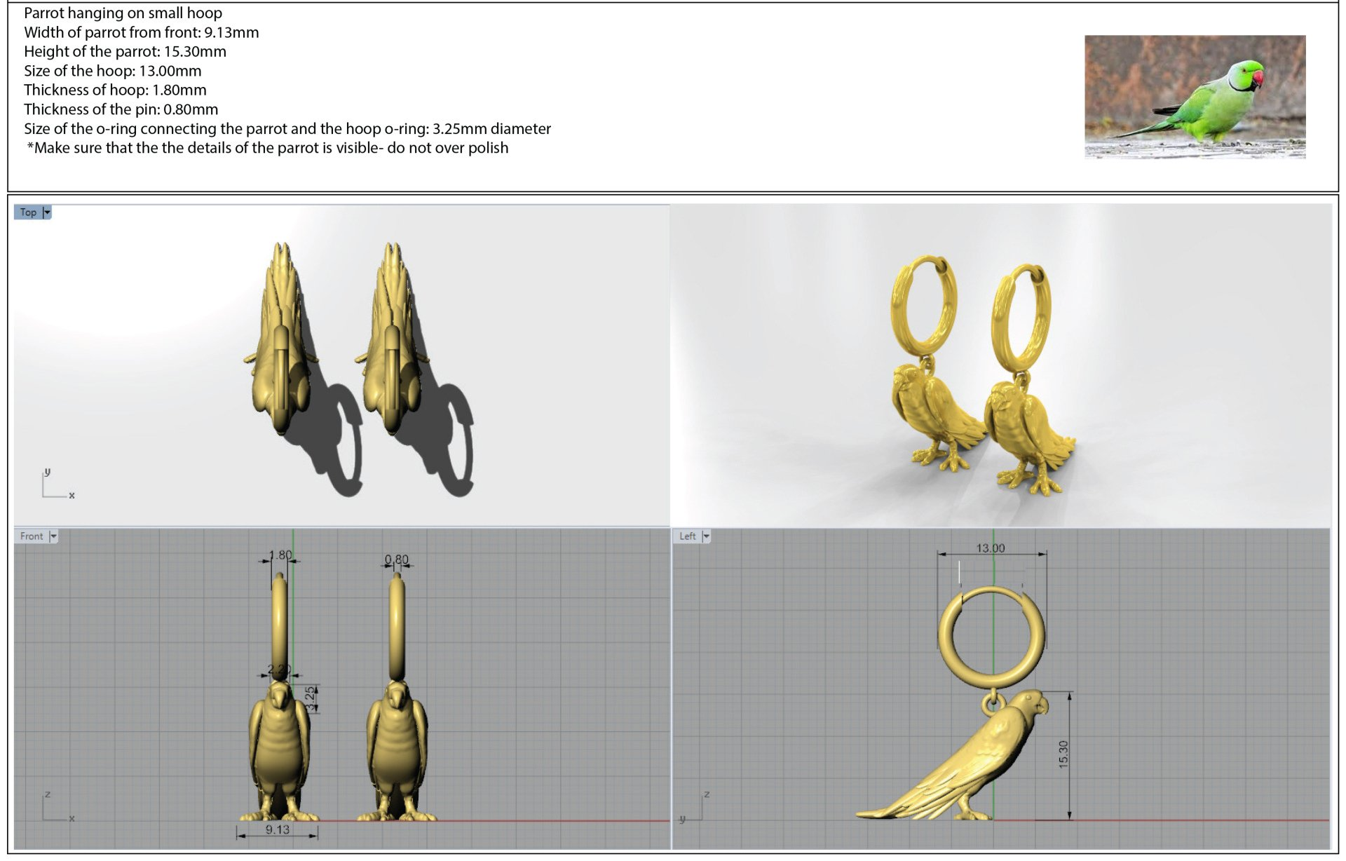
Task: Select the 0.80 pin thickness dimension
Action: click(396, 560)
